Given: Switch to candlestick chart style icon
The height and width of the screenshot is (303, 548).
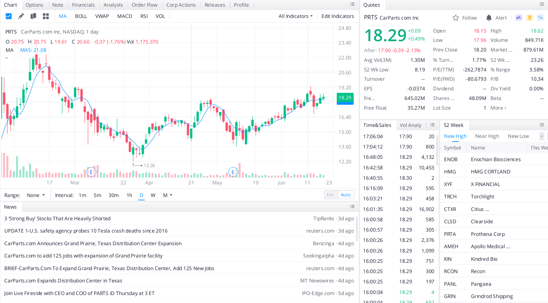Looking at the screenshot, I should [x=33, y=16].
